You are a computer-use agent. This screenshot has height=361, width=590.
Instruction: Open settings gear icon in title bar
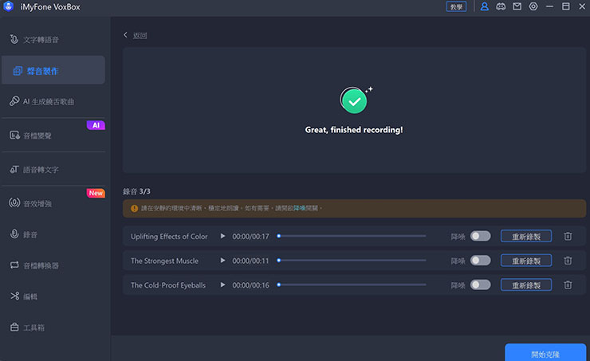[533, 6]
